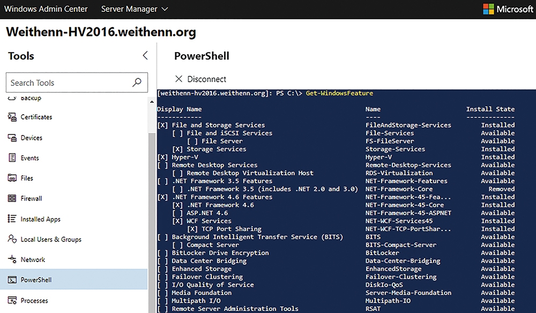The image size is (536, 313).
Task: Click the 'Install State' column header
Action: 490,109
